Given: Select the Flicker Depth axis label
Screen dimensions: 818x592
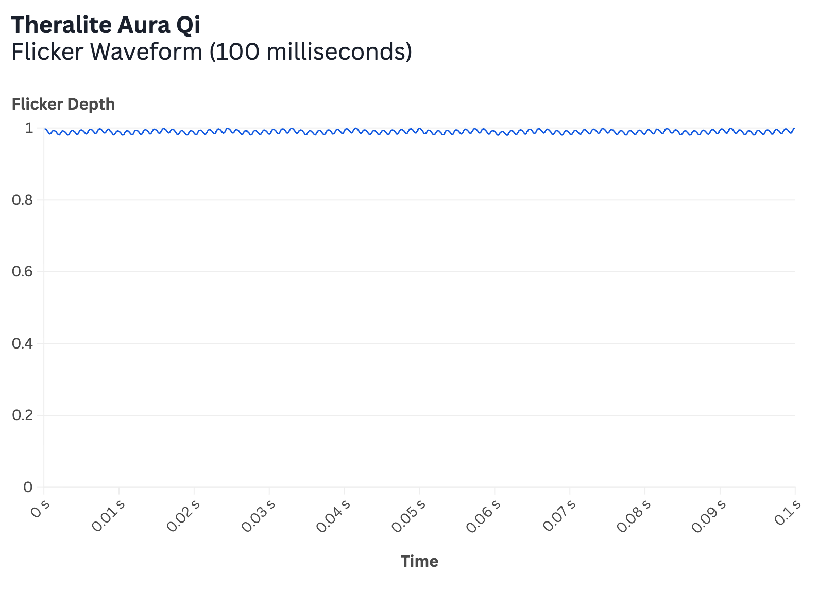Looking at the screenshot, I should (x=63, y=104).
